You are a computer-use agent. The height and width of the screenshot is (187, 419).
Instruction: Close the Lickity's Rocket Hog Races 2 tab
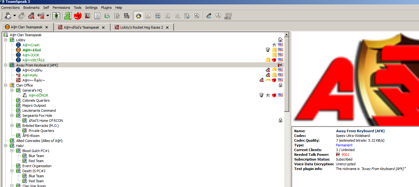coord(167,27)
